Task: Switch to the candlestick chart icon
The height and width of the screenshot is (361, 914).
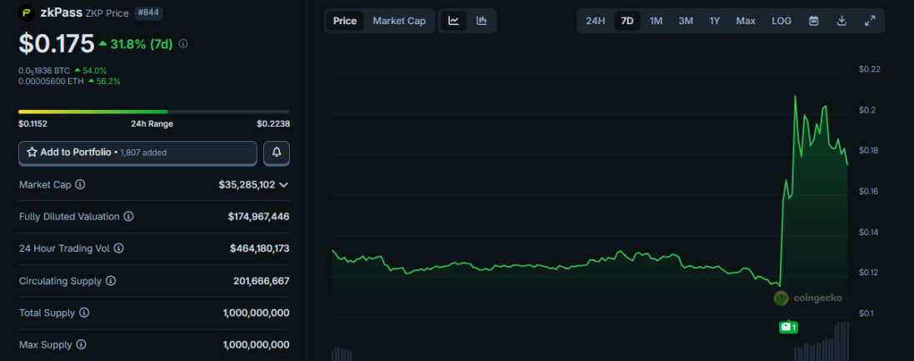Action: (482, 21)
